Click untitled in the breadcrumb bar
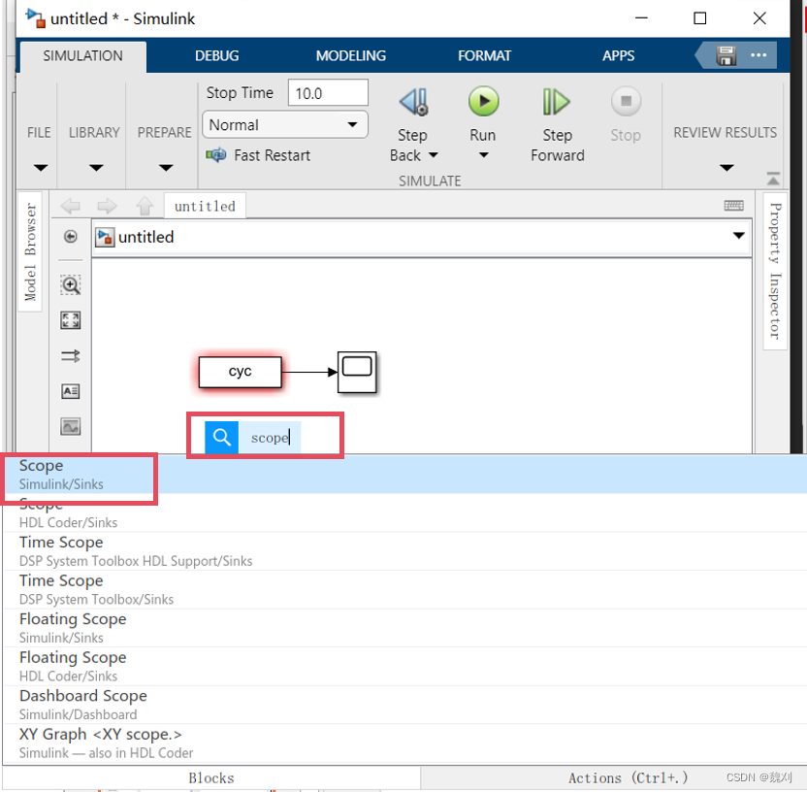The height and width of the screenshot is (792, 807). (x=146, y=237)
